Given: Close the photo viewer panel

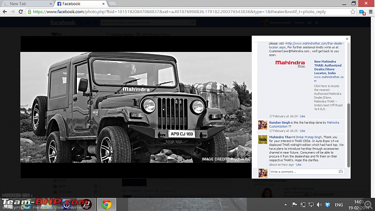Looking at the screenshot, I should 347,39.
